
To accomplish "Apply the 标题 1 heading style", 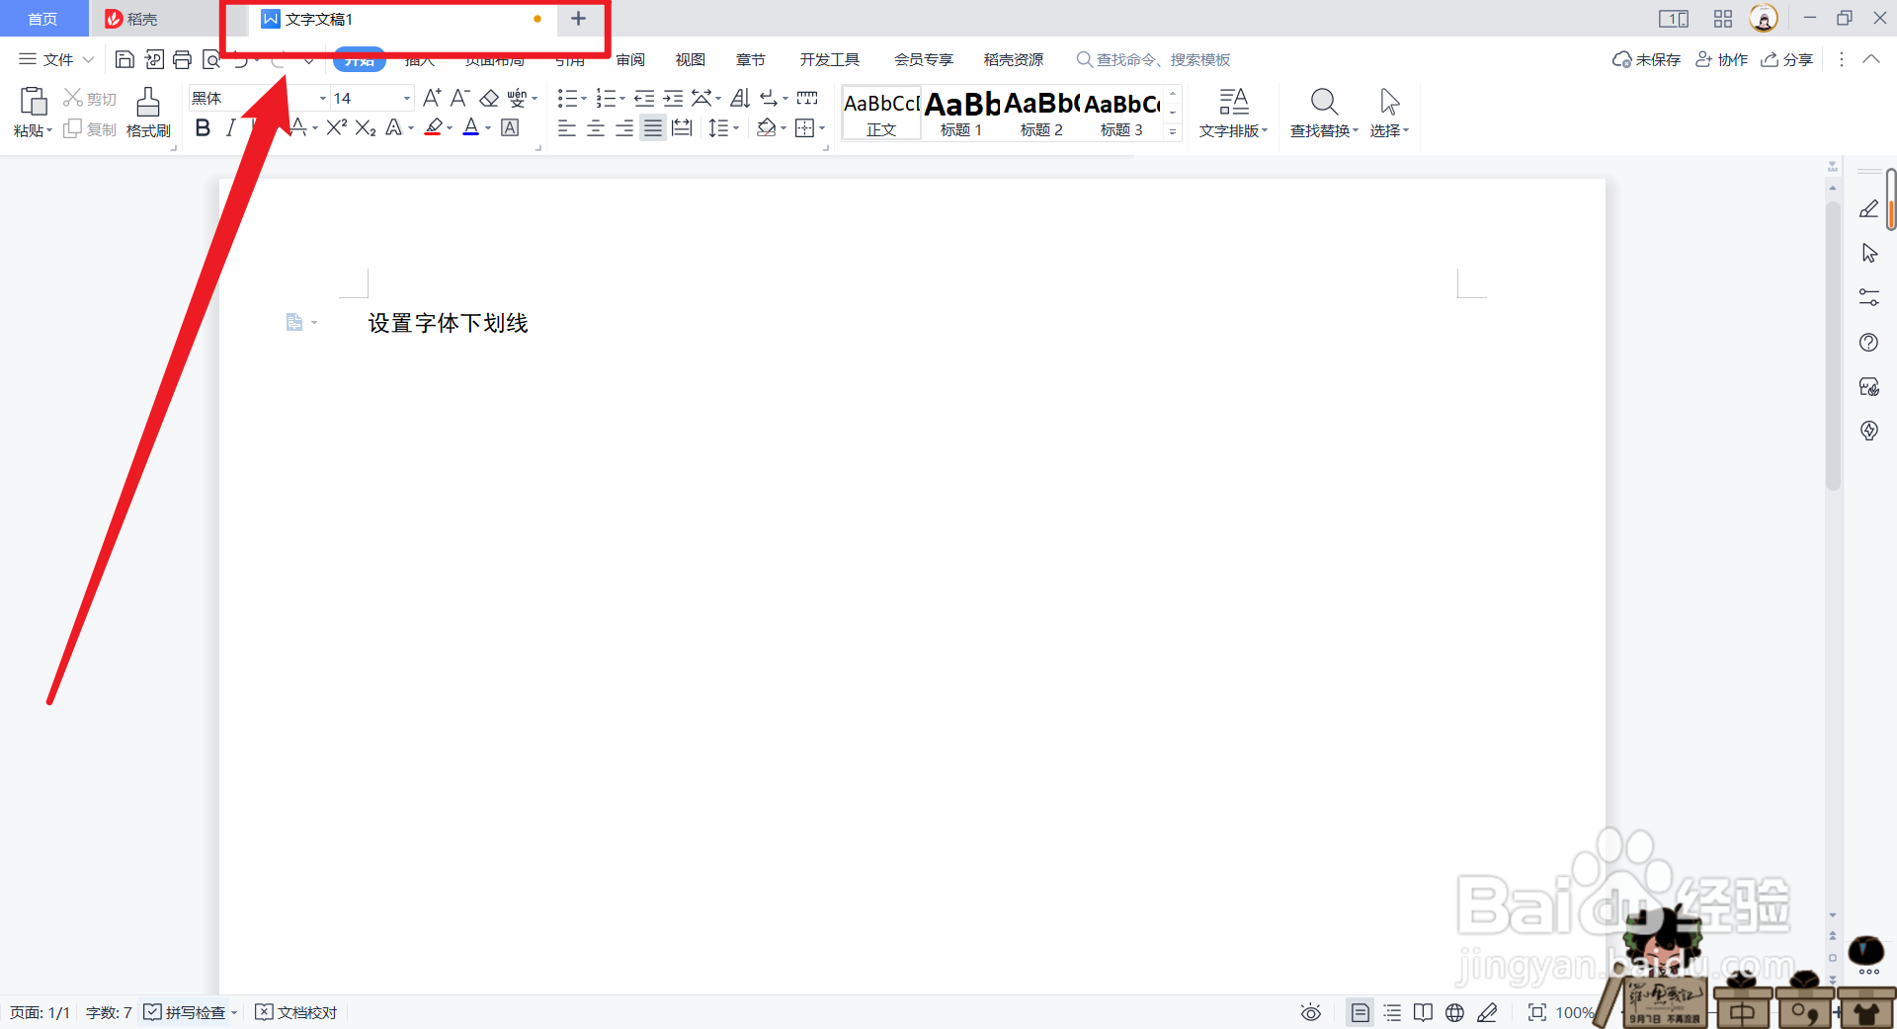I will [961, 113].
